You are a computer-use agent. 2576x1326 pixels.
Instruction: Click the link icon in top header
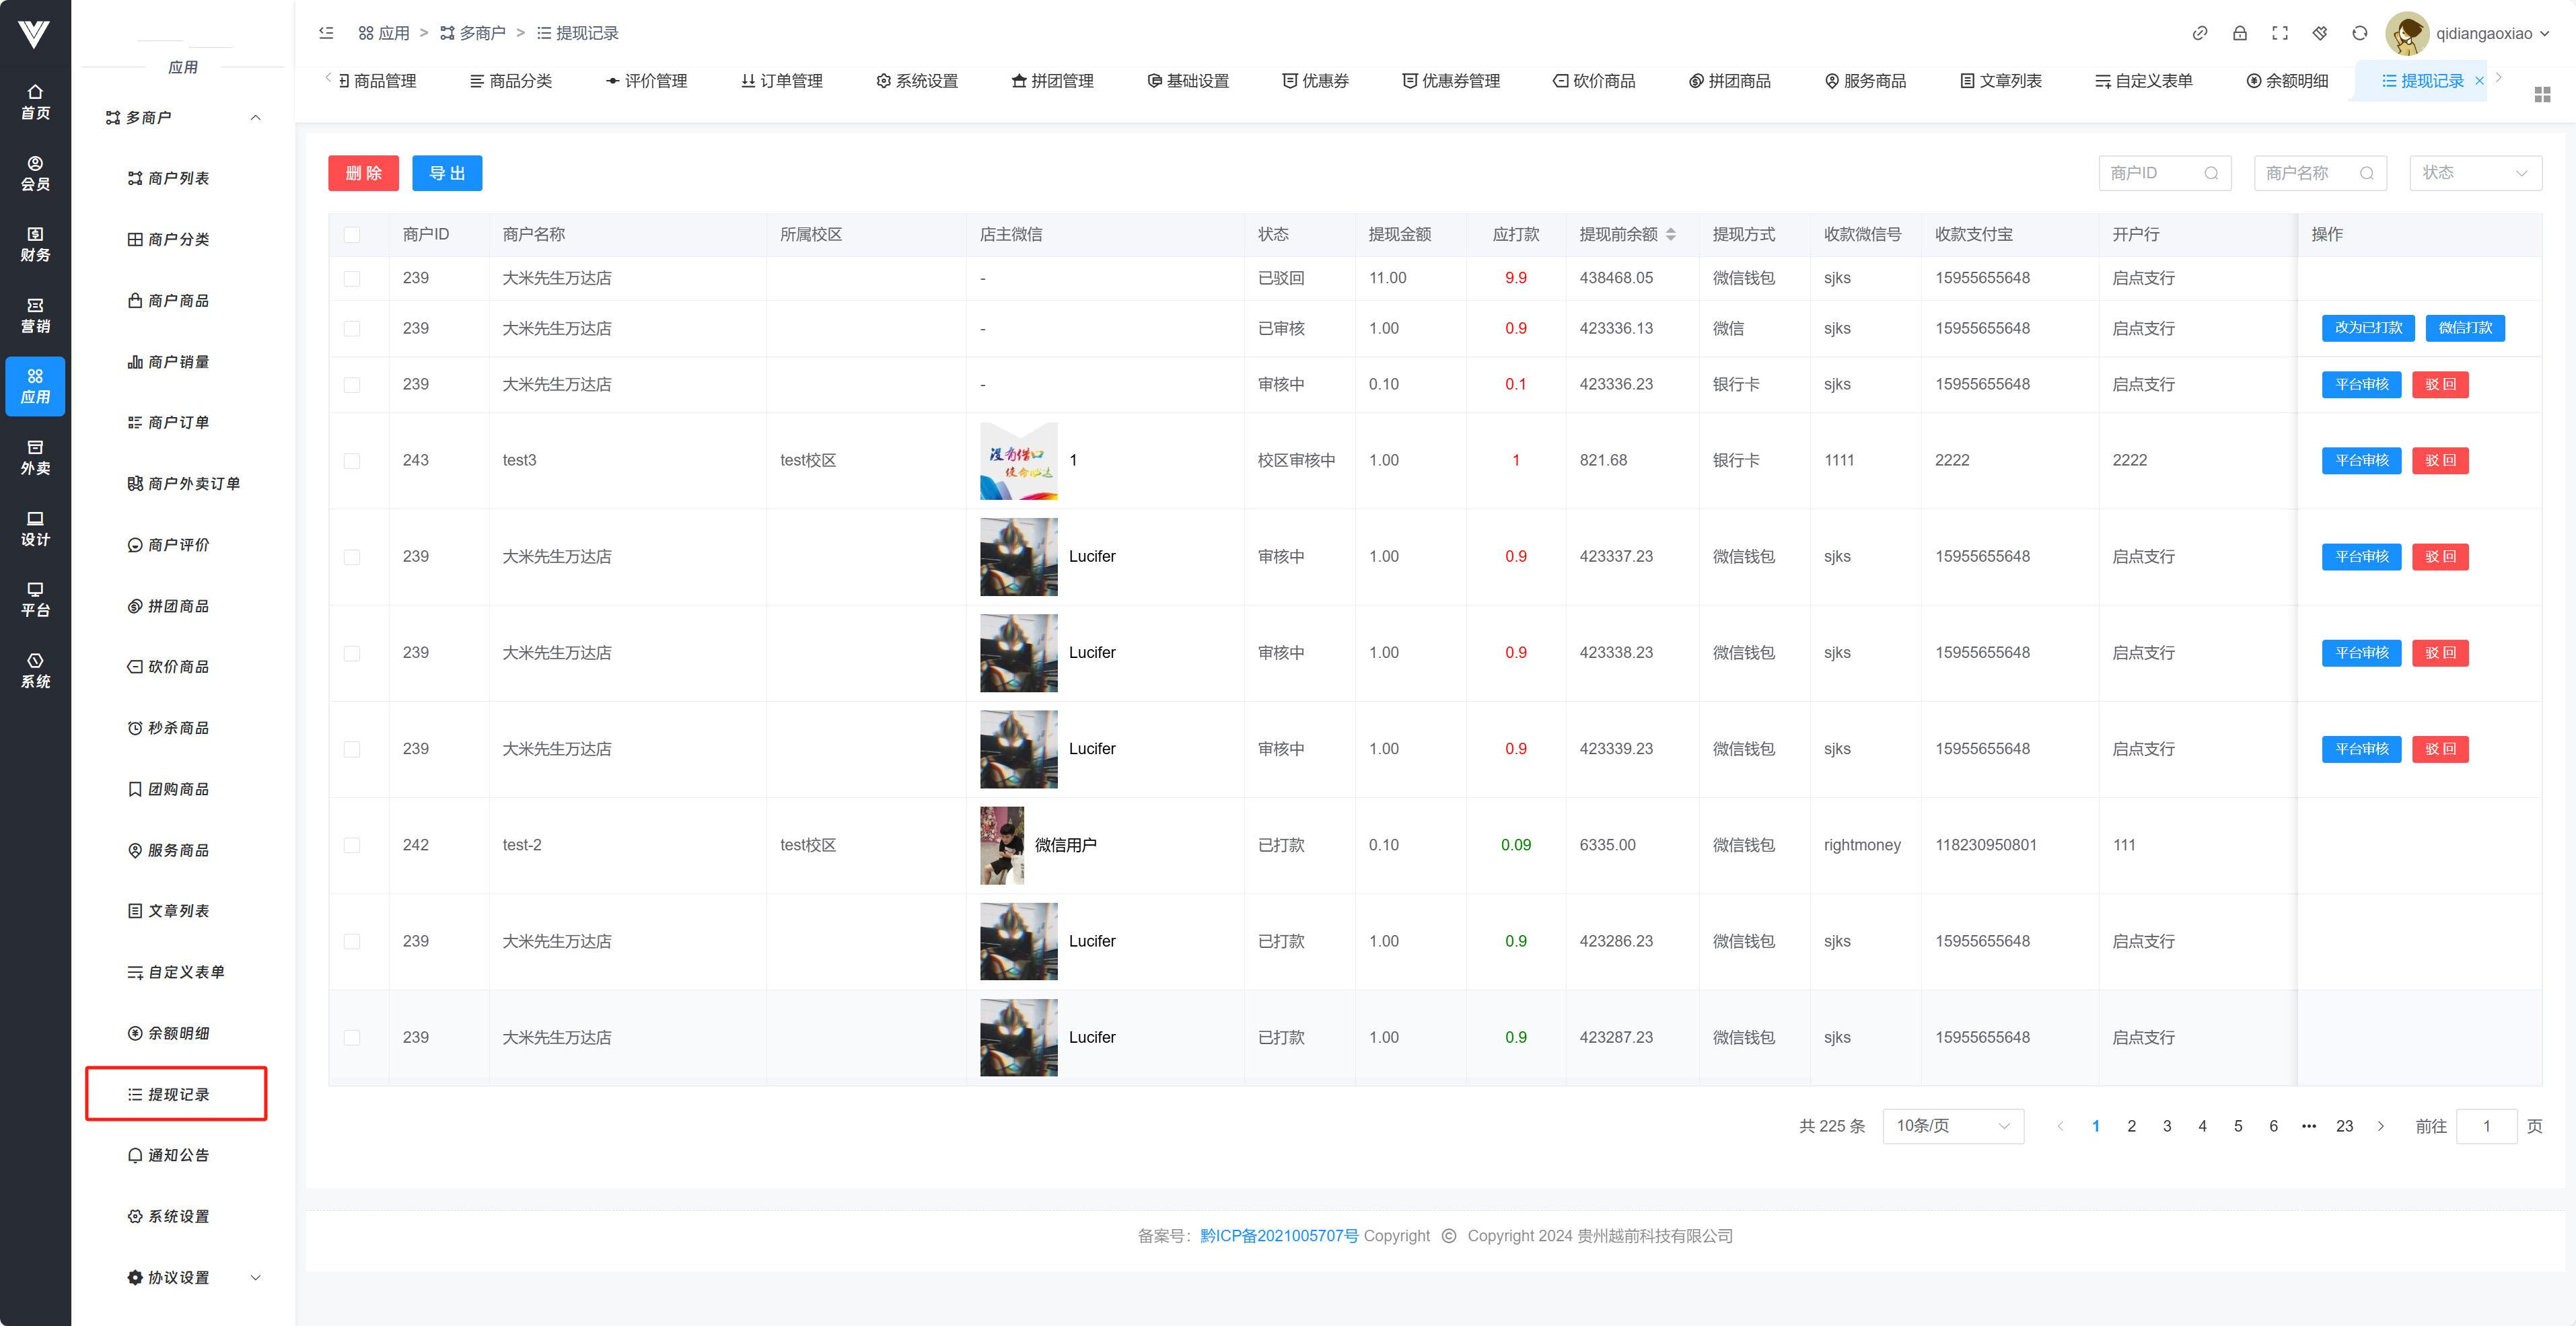pos(2200,33)
